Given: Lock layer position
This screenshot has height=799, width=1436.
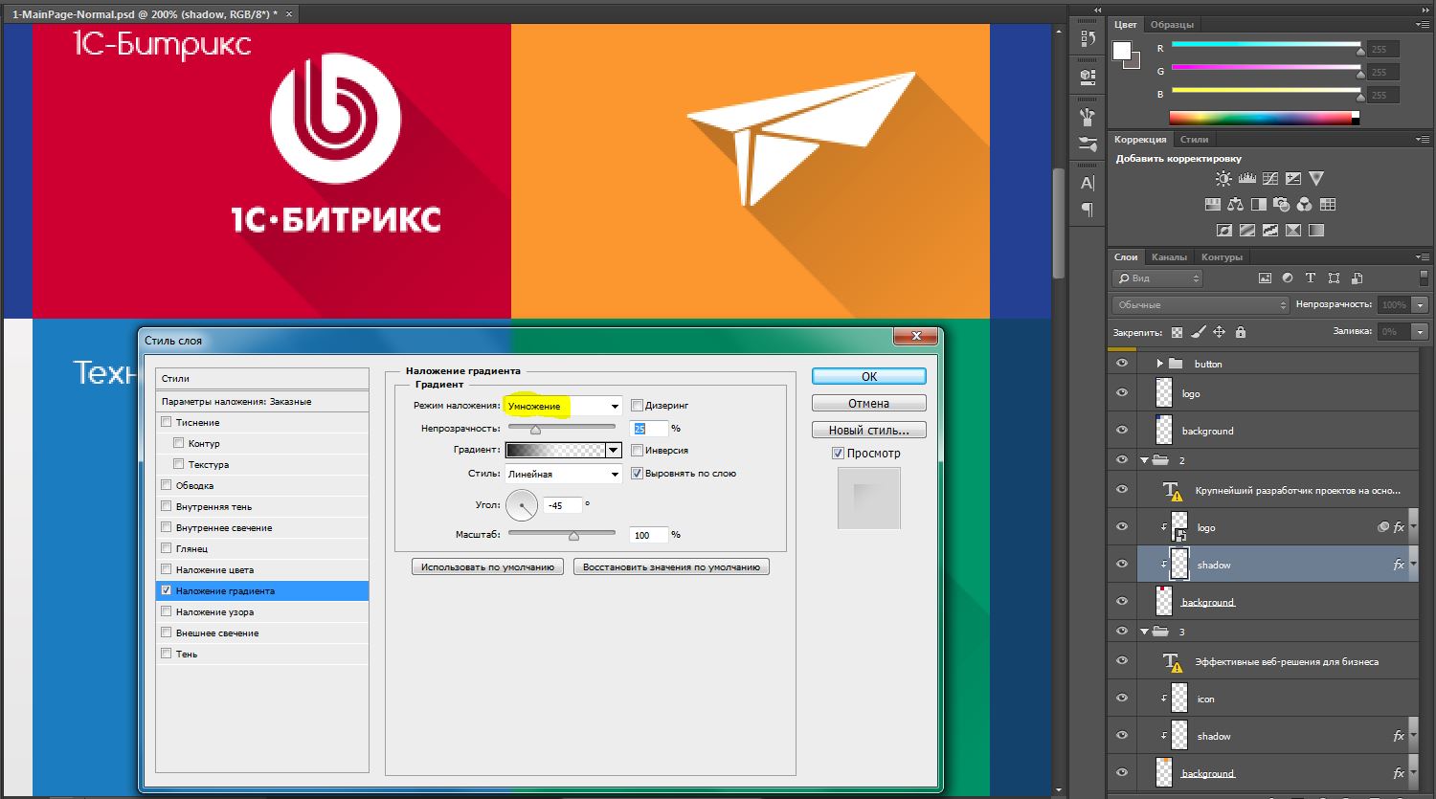Looking at the screenshot, I should [x=1220, y=332].
